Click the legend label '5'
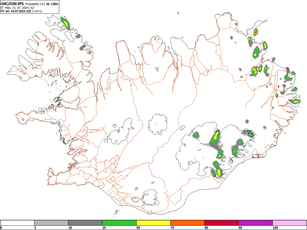Image resolution: width=307 pixels, height=230 pixels. [35, 228]
